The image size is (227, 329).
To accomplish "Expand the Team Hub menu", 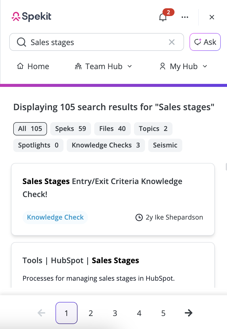I will point(103,66).
